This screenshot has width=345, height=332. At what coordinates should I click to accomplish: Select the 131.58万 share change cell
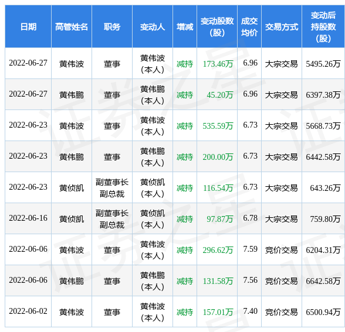click(x=218, y=281)
